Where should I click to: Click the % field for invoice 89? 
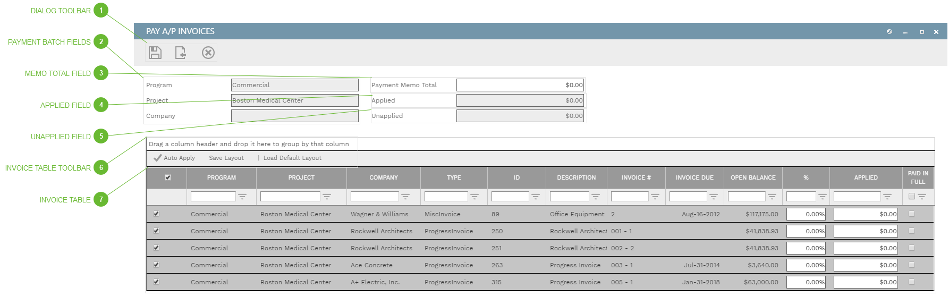click(x=806, y=214)
